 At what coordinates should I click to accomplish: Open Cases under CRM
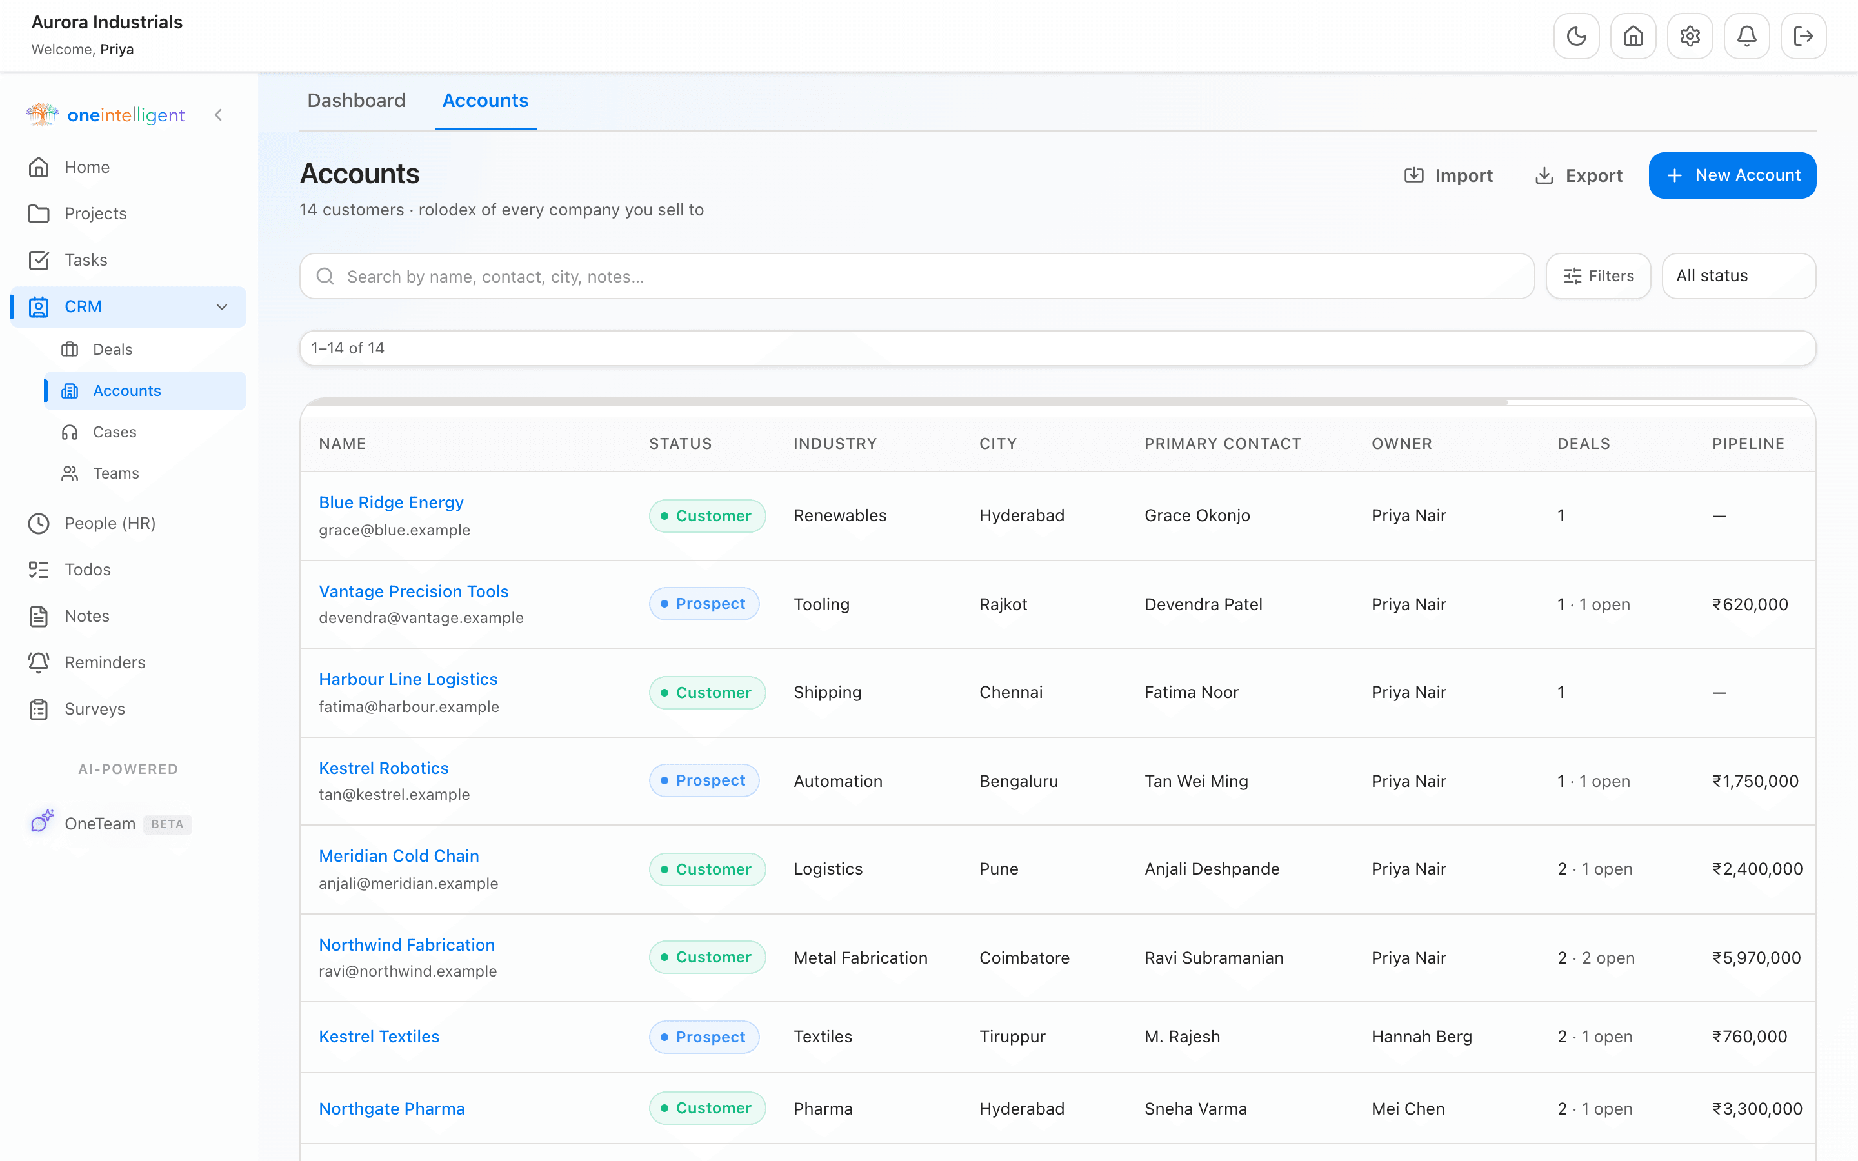(x=145, y=432)
